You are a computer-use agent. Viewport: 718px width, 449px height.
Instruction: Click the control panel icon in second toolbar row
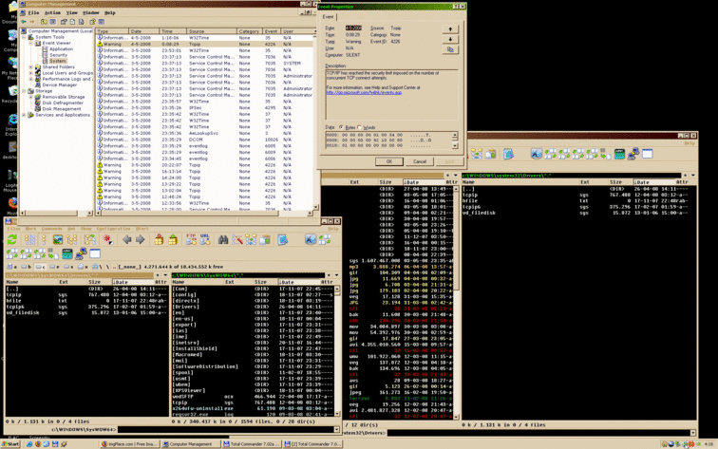(67, 253)
